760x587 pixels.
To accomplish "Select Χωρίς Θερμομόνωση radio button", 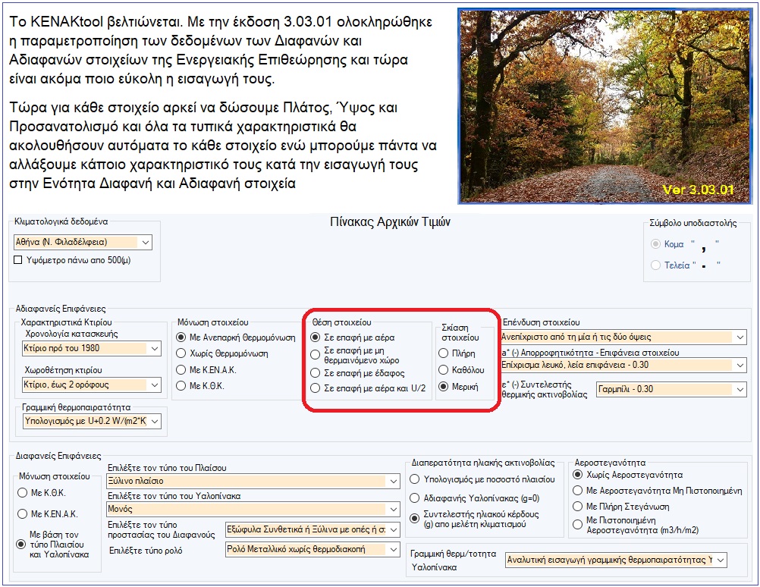I will pos(181,353).
